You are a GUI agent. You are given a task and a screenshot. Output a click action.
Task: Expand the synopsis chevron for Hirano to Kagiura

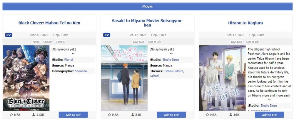pyautogui.click(x=269, y=100)
